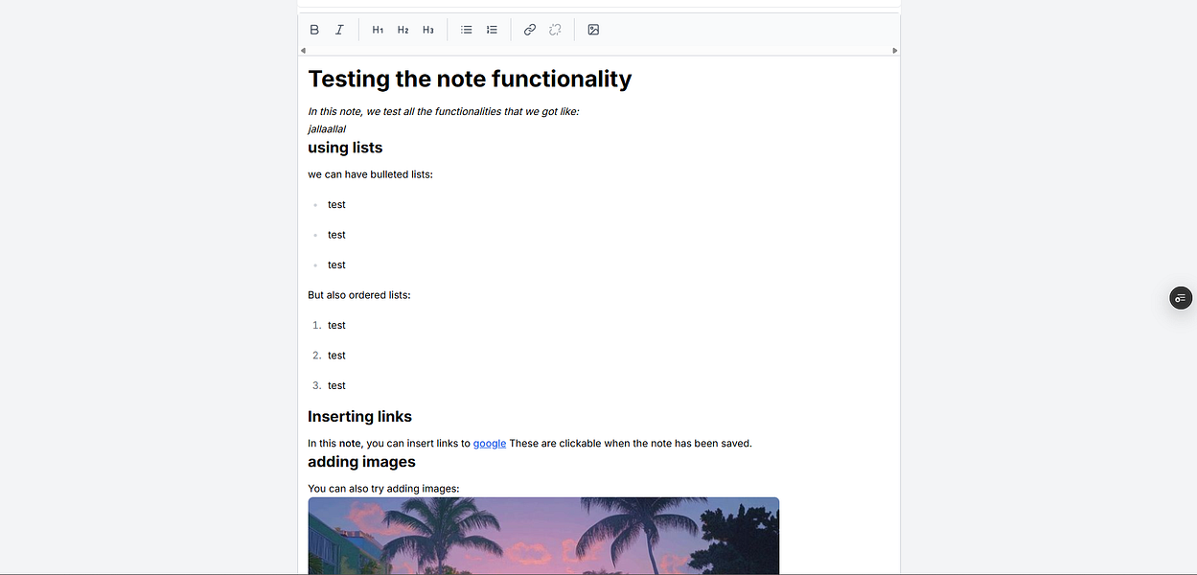This screenshot has width=1197, height=575.
Task: Open the google hyperlink in the note
Action: (x=490, y=443)
